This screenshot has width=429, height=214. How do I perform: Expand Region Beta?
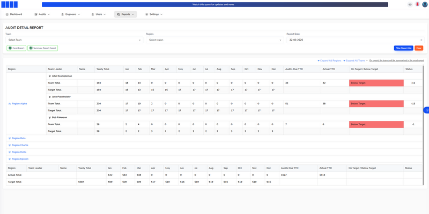(17, 138)
